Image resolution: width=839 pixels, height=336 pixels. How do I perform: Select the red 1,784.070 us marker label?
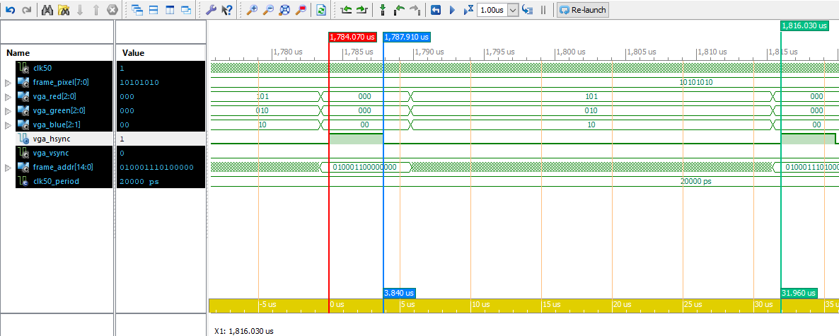coord(352,37)
